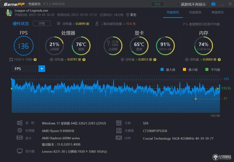Click the maximum 189 value label
The height and width of the screenshot is (162, 234).
click(x=226, y=79)
